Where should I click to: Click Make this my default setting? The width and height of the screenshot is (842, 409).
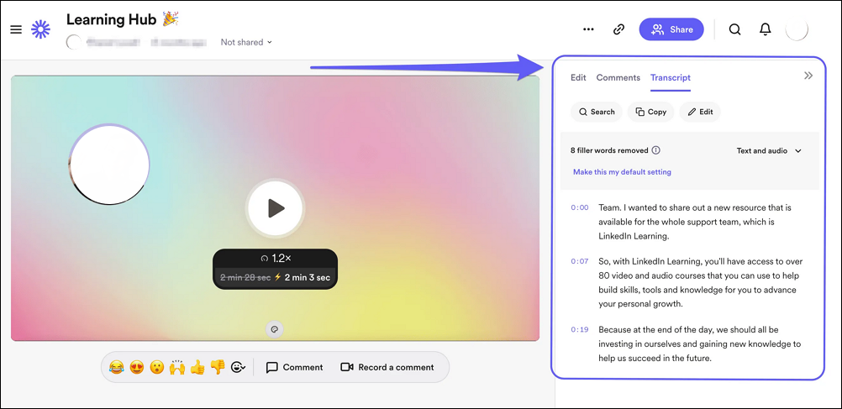tap(622, 172)
